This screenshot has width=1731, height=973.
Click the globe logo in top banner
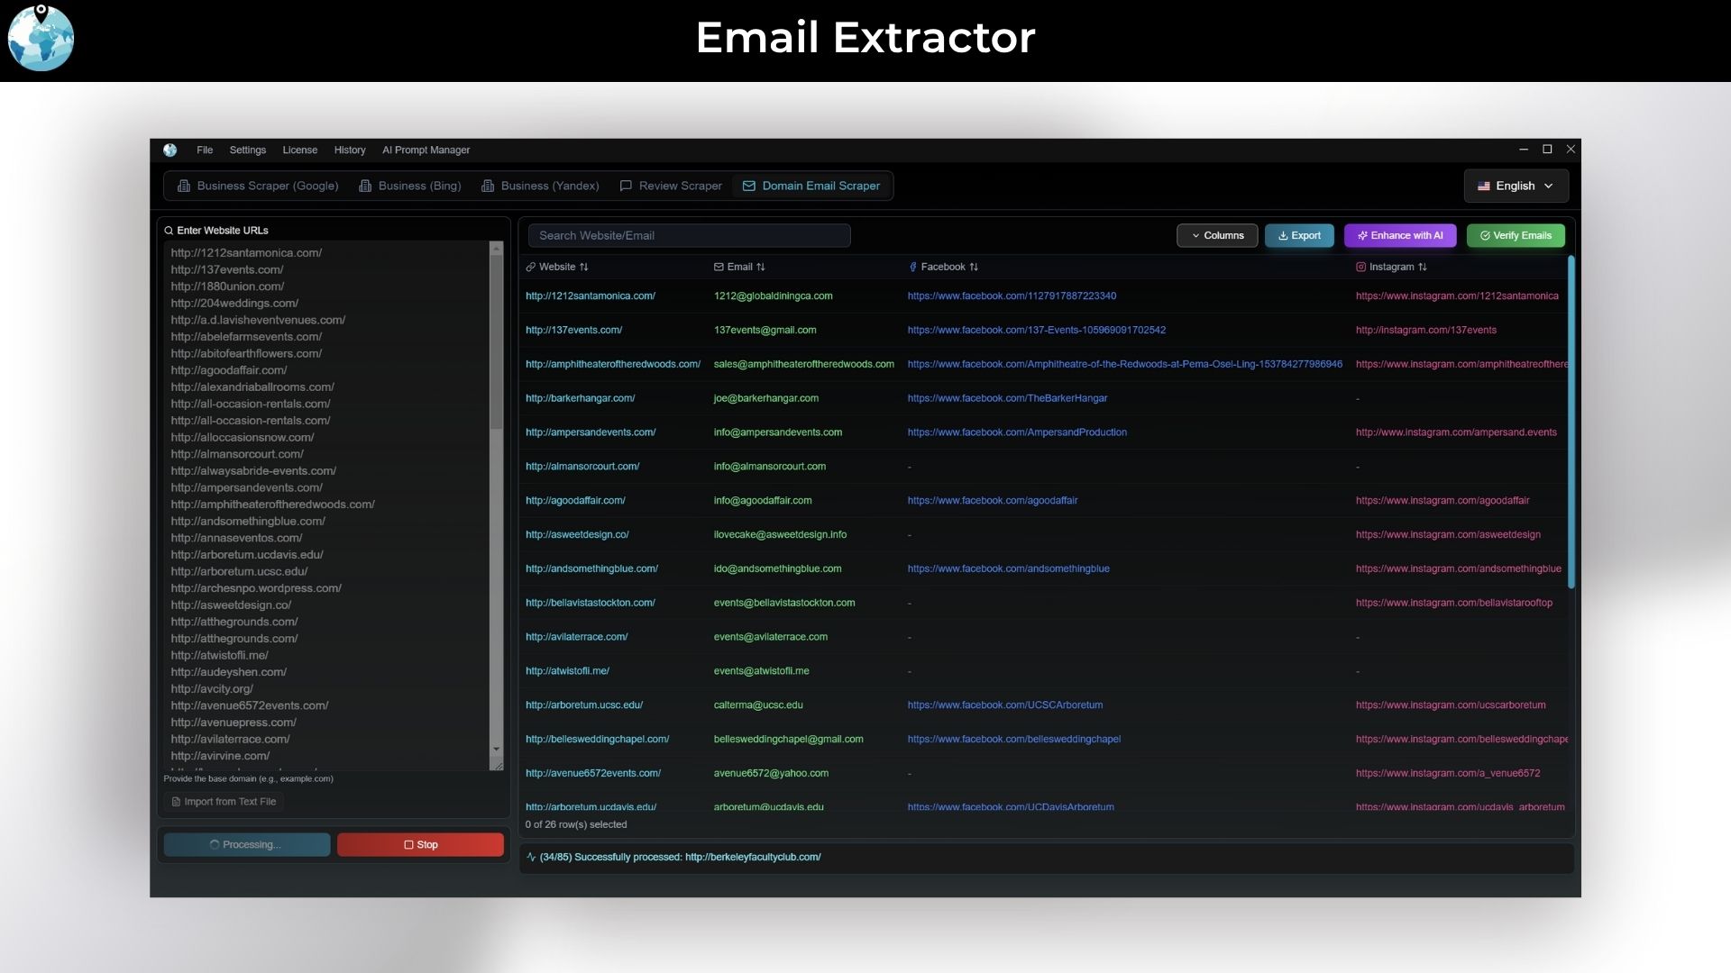pyautogui.click(x=41, y=38)
